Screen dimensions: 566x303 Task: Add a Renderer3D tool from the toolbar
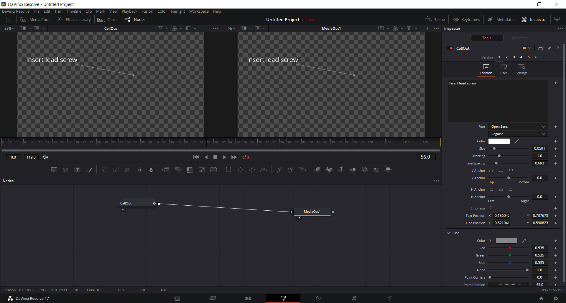click(388, 169)
